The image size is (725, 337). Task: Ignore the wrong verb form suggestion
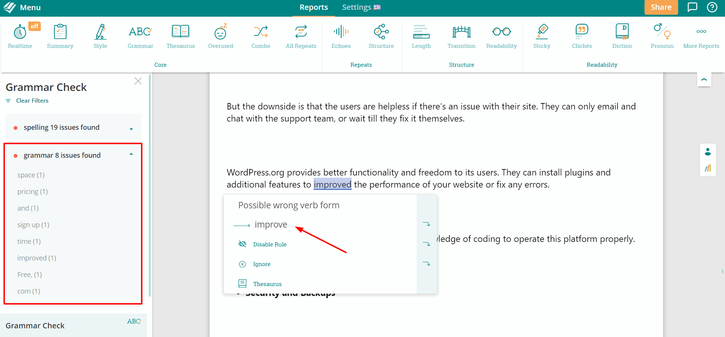pos(261,264)
